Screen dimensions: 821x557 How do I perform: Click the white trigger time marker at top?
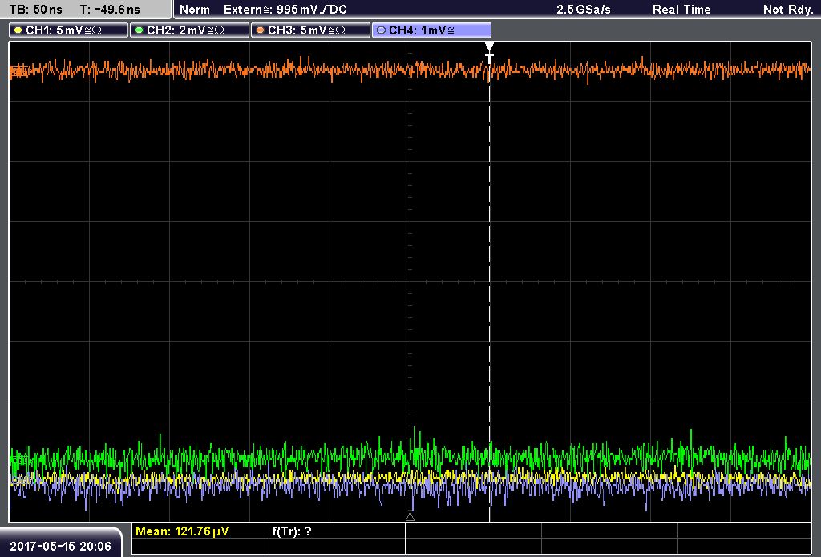(489, 52)
